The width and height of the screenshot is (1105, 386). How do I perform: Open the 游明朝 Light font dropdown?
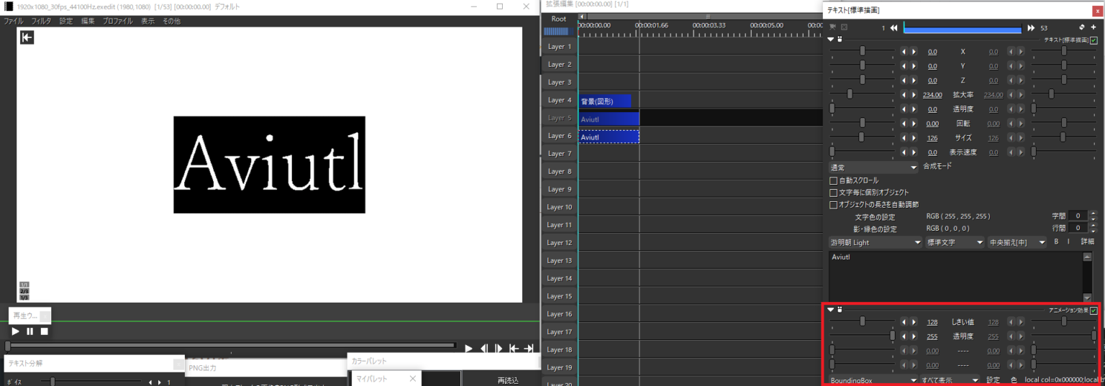coord(875,243)
